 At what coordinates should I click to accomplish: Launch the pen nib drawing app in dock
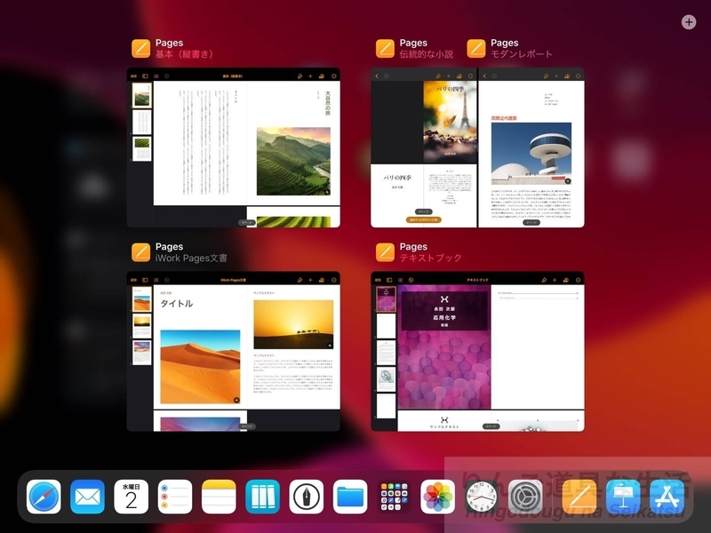[x=307, y=497]
